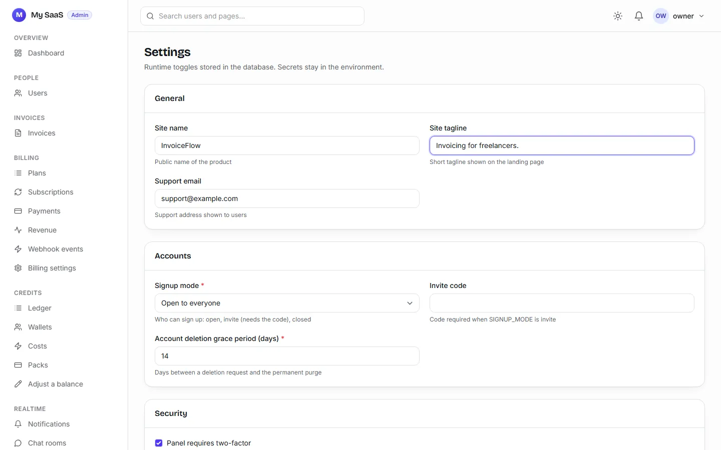Click the Billing settings gear icon
The height and width of the screenshot is (450, 721).
point(18,268)
